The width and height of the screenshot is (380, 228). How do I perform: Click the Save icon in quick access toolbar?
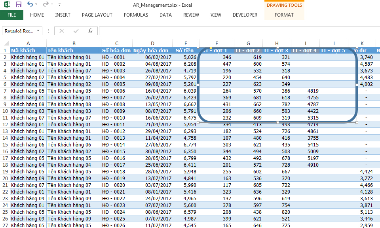point(18,4)
